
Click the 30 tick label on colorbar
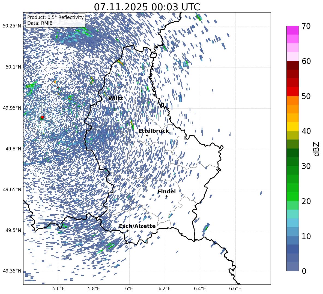[306, 166]
